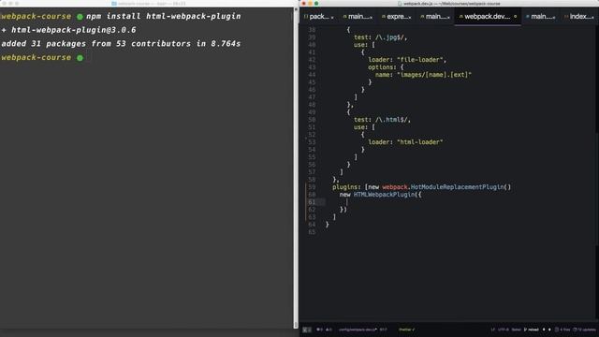Click the green dot on the empty terminal prompt
The height and width of the screenshot is (337, 599).
point(80,58)
